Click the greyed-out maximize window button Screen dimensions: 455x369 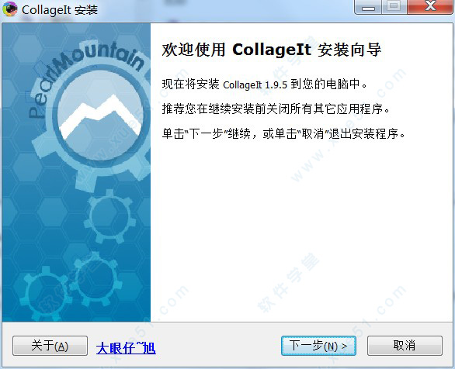click(394, 7)
